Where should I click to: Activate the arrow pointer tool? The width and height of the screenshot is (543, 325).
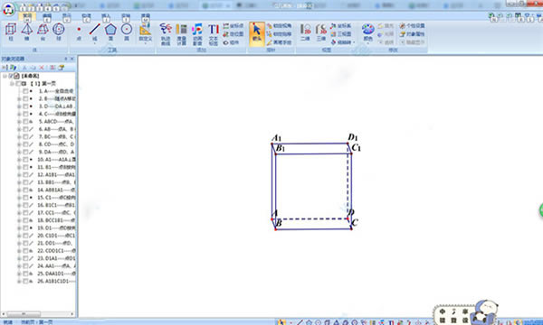257,33
